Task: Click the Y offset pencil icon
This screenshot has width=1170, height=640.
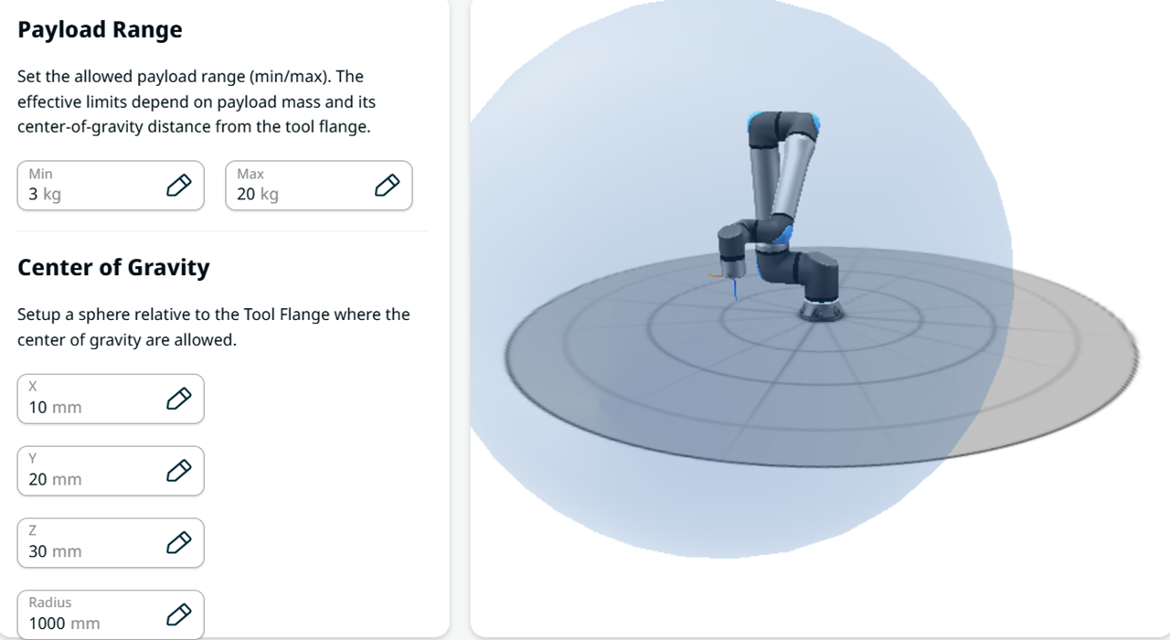Action: (x=178, y=471)
